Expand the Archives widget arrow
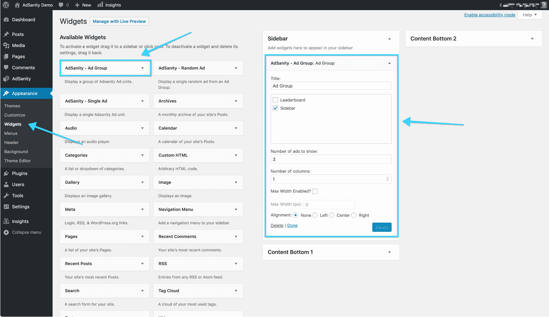549x317 pixels. click(236, 101)
